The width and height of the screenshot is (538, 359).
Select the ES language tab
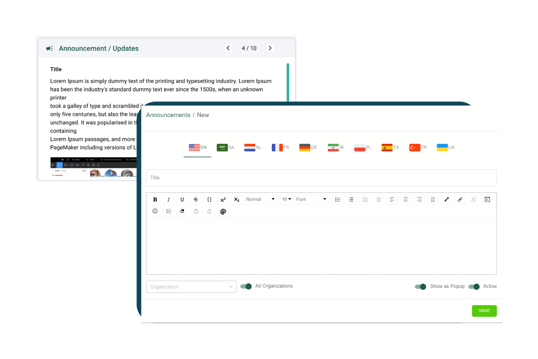click(x=390, y=148)
